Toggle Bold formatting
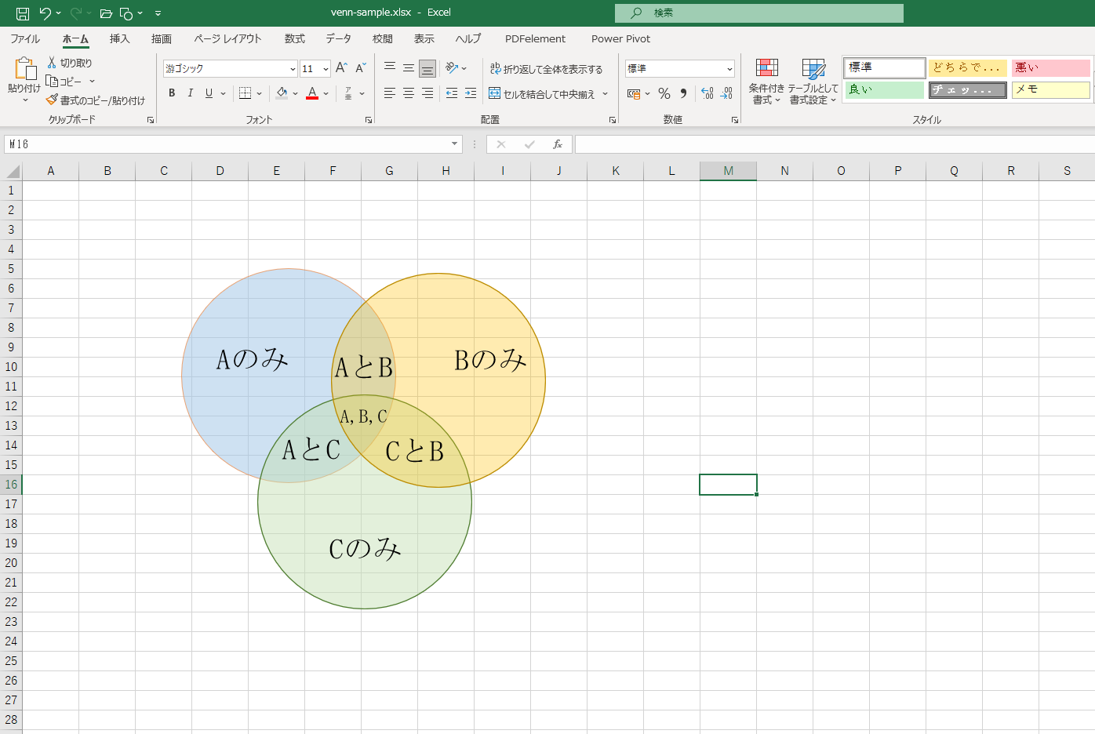The width and height of the screenshot is (1095, 734). tap(172, 93)
